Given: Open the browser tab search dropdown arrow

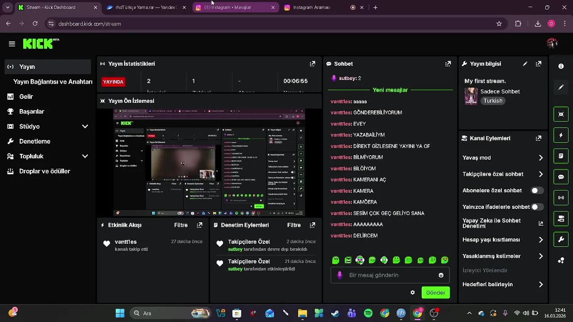Looking at the screenshot, I should [8, 8].
